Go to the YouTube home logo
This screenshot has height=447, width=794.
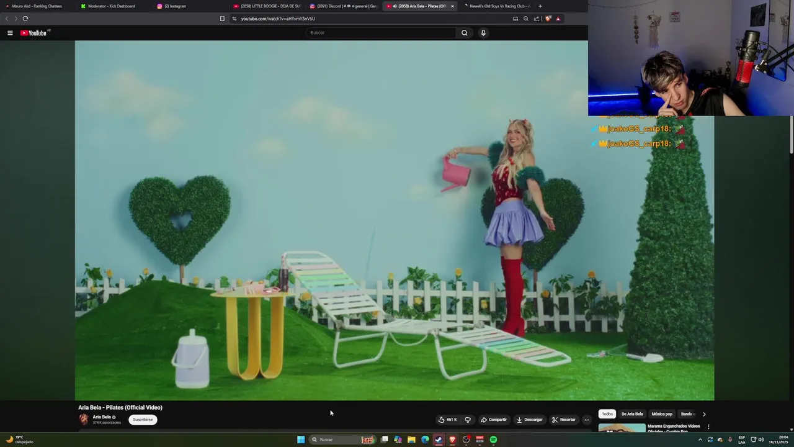point(34,33)
